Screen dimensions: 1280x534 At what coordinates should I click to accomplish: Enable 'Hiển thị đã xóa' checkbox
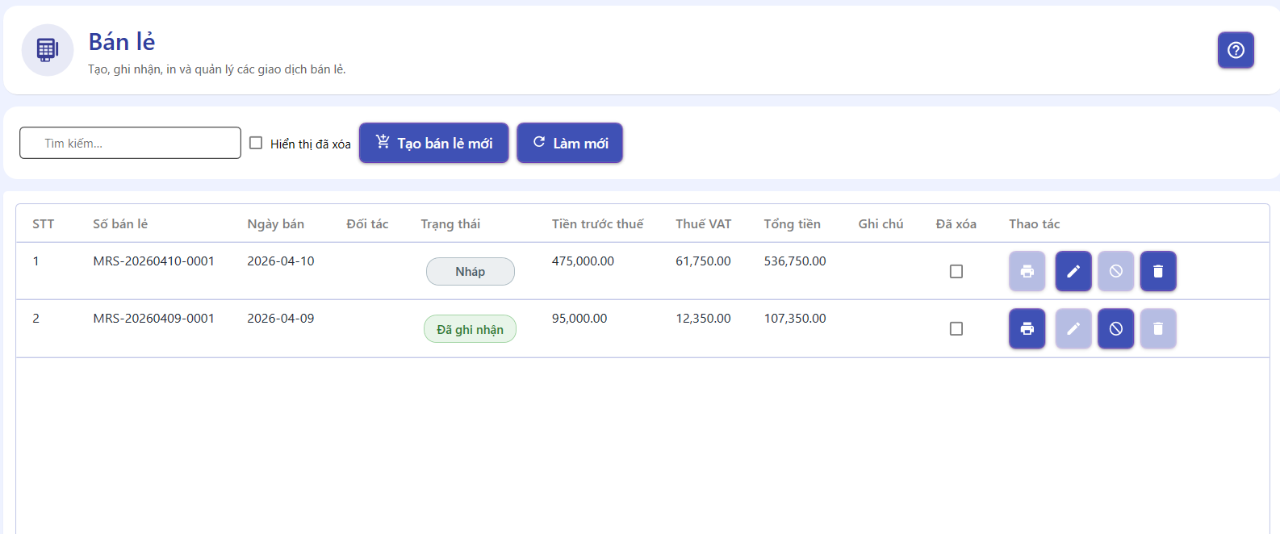[256, 143]
